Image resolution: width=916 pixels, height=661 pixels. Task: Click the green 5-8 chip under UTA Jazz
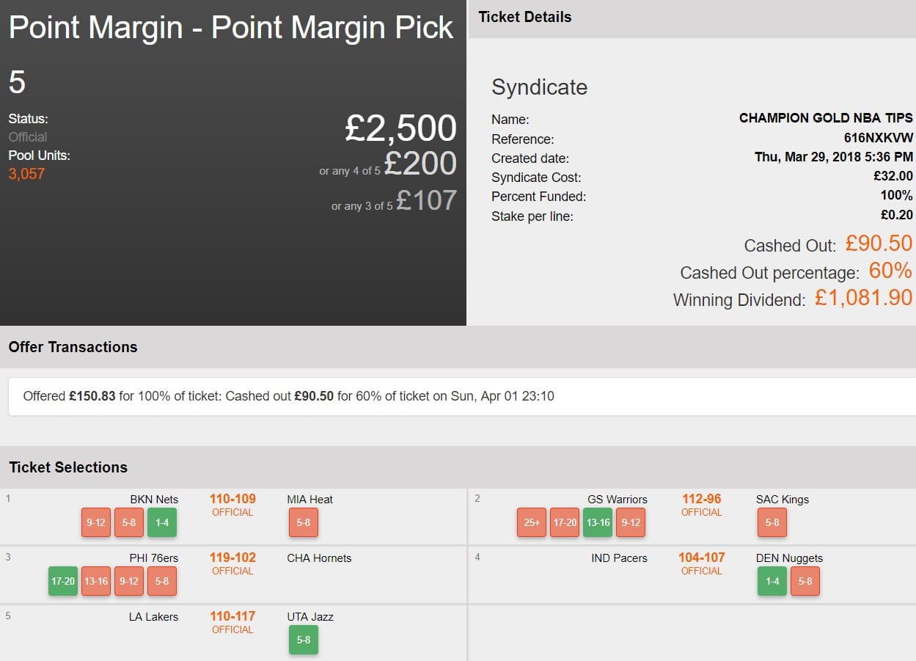(x=304, y=640)
